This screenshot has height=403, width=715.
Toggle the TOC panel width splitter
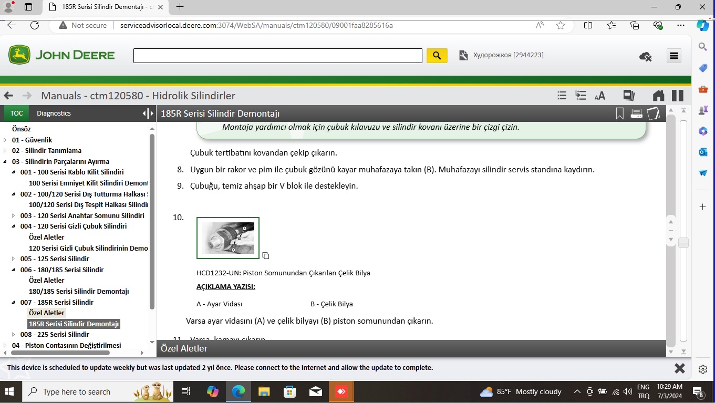[148, 113]
